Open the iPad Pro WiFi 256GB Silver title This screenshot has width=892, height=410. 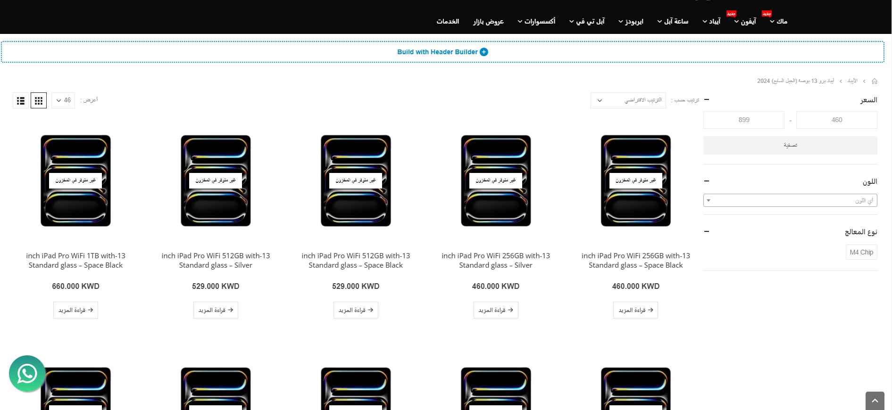coord(496,261)
